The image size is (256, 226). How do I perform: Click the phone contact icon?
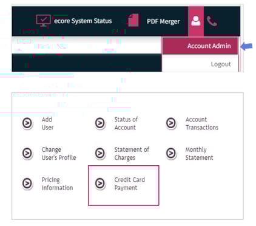[x=212, y=21]
